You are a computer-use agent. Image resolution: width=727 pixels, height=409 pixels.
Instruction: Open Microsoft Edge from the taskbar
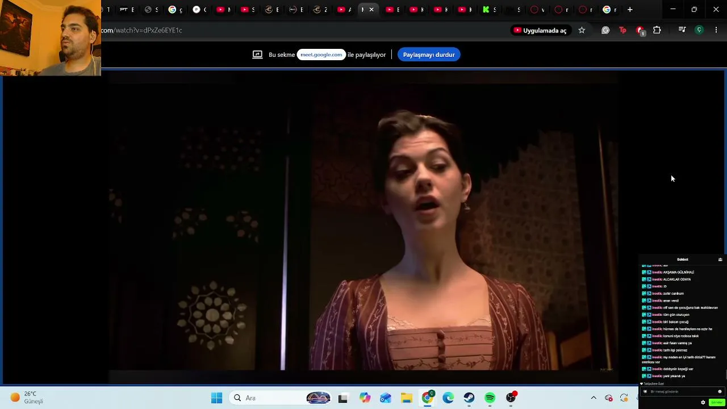point(448,398)
